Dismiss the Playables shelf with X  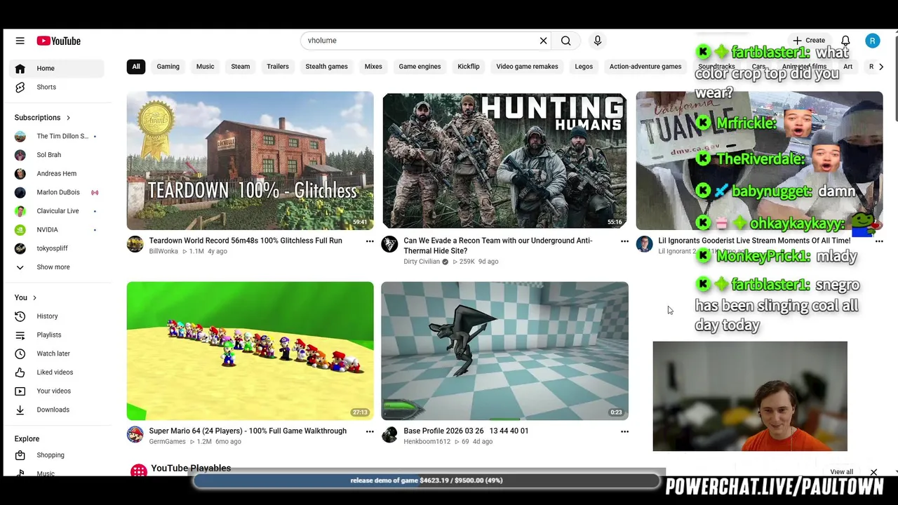pyautogui.click(x=873, y=472)
